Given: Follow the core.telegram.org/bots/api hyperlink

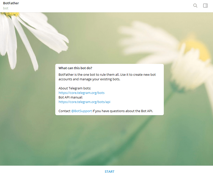Looking at the screenshot, I should [x=84, y=102].
